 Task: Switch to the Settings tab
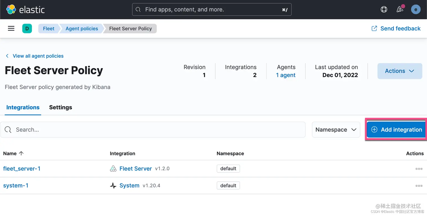tap(60, 107)
